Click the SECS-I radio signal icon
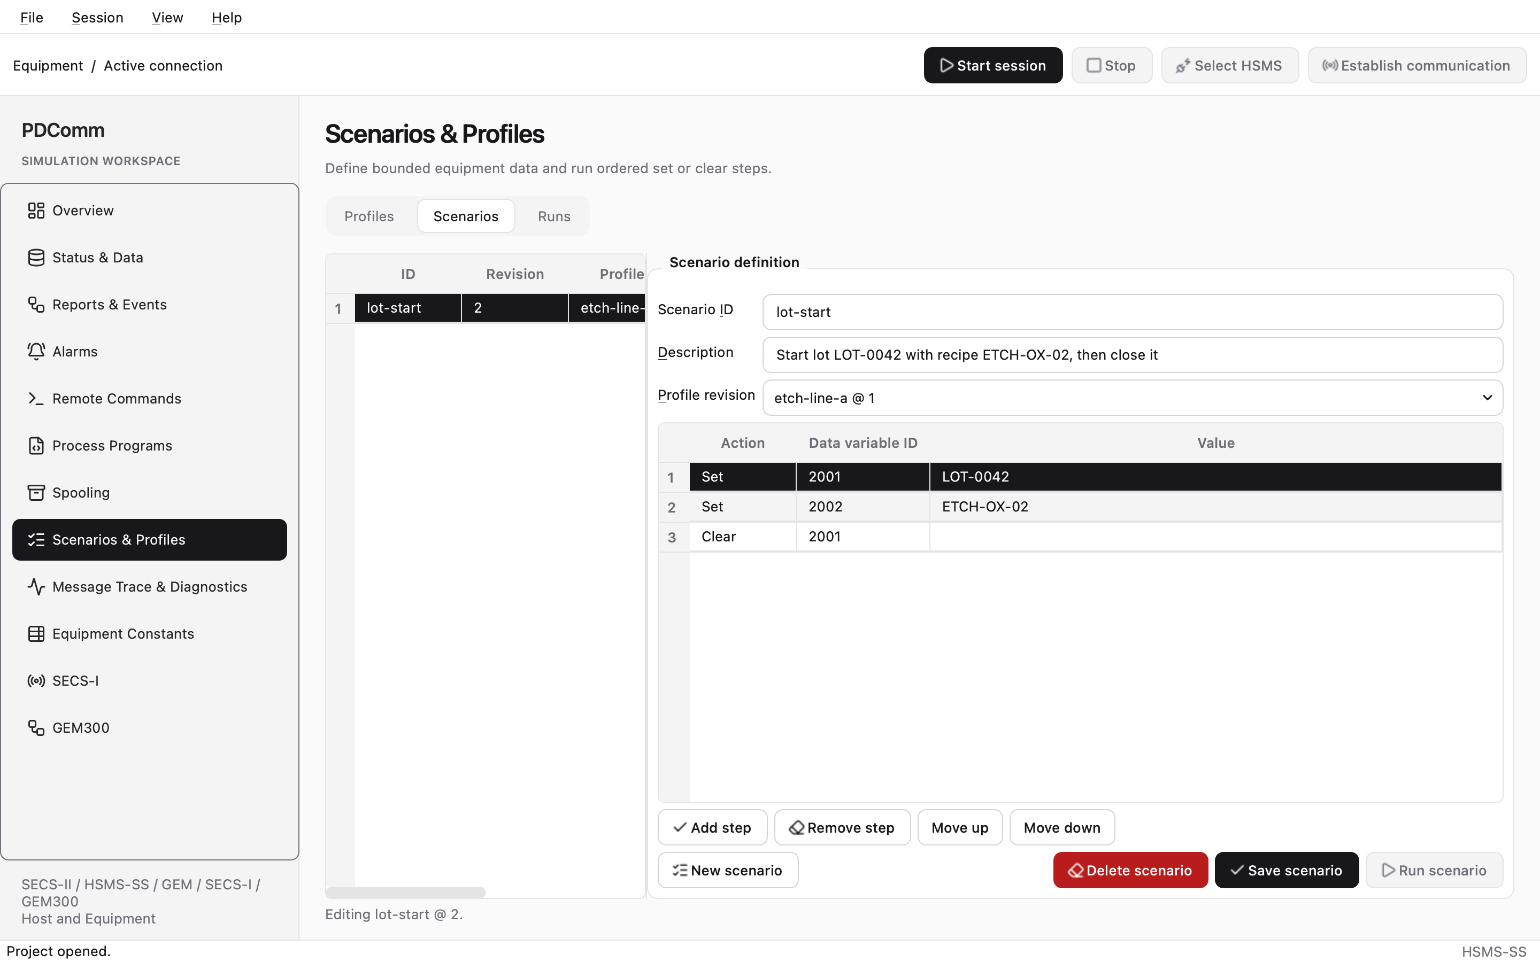The image size is (1540, 962). pyautogui.click(x=36, y=681)
